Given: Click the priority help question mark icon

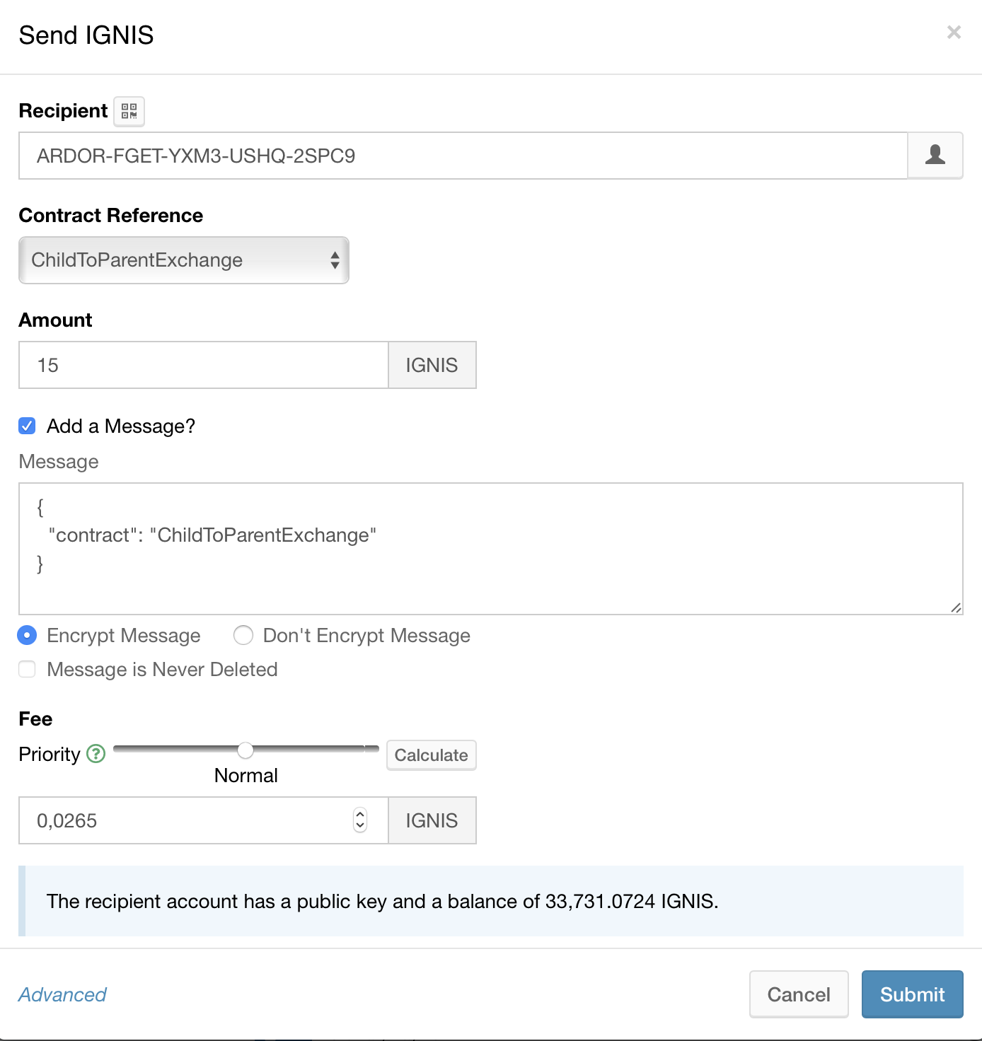Looking at the screenshot, I should click(96, 754).
